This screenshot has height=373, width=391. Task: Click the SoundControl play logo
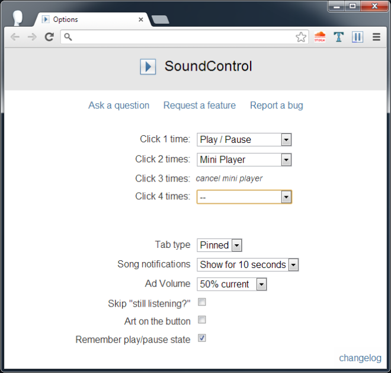[x=148, y=66]
